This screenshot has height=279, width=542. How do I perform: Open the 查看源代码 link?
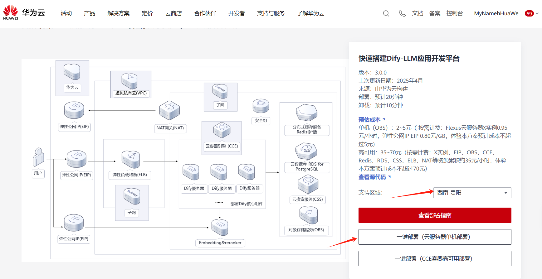coord(375,177)
